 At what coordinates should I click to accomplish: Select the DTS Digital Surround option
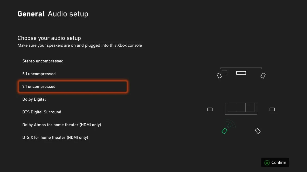click(x=42, y=112)
